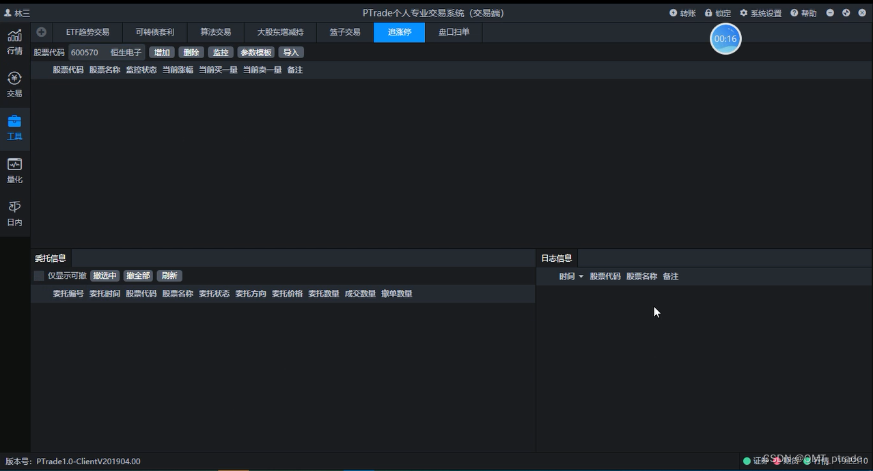873x471 pixels.
Task: Switch to the 篮子交易 tab
Action: (345, 32)
